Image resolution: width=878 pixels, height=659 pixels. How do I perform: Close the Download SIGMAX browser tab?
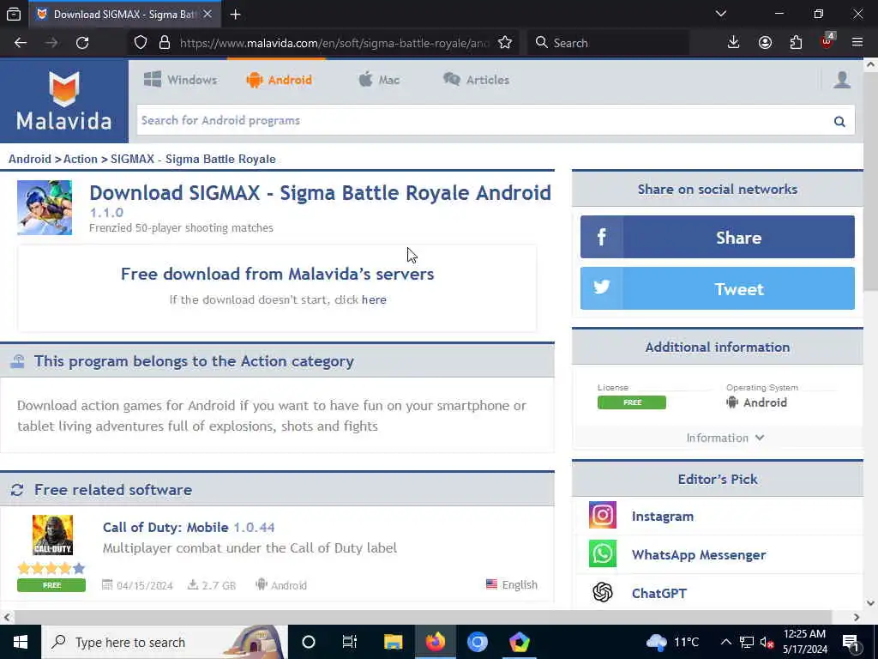(x=207, y=14)
